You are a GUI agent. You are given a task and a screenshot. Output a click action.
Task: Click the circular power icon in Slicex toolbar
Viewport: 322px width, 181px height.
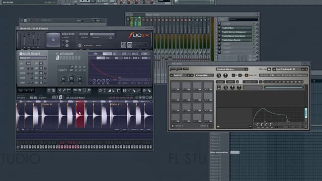click(100, 90)
